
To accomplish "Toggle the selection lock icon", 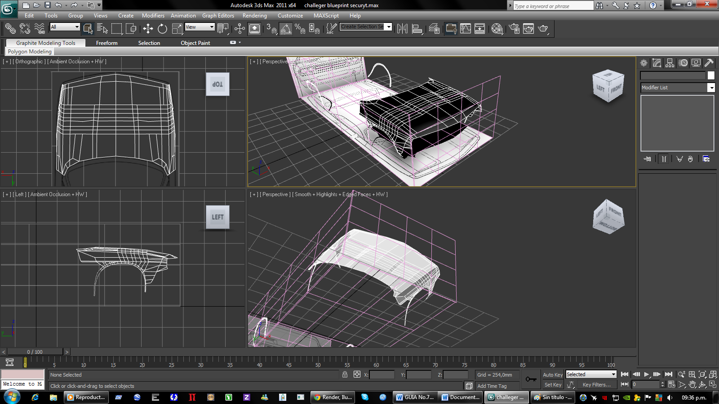I will tap(345, 374).
